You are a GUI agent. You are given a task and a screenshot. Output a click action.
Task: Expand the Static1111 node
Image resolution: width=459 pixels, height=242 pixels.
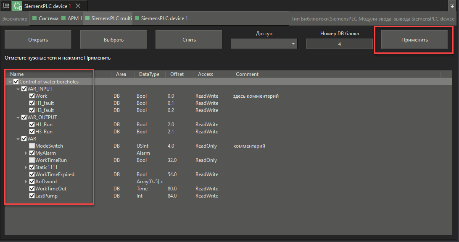[x=26, y=167]
